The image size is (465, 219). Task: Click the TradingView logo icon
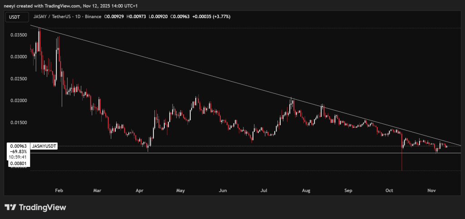tap(10, 207)
